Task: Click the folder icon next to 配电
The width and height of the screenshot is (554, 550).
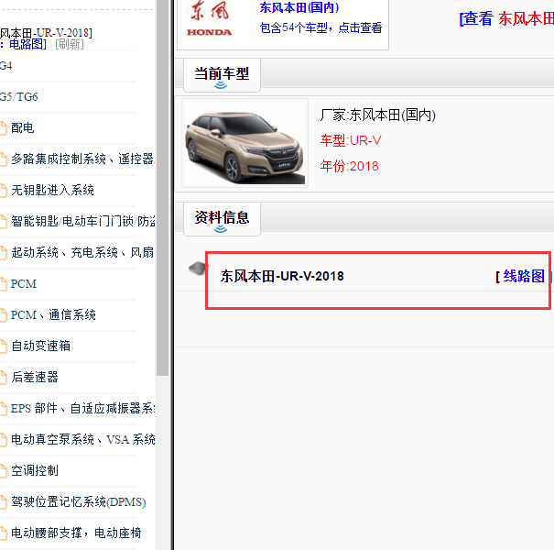Action: tap(3, 128)
